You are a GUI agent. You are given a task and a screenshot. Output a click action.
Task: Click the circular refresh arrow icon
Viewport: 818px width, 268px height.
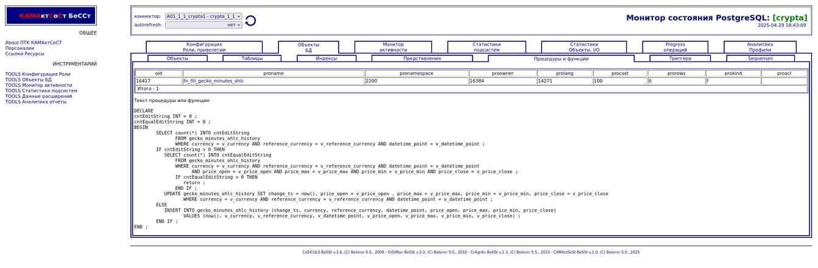(x=250, y=21)
